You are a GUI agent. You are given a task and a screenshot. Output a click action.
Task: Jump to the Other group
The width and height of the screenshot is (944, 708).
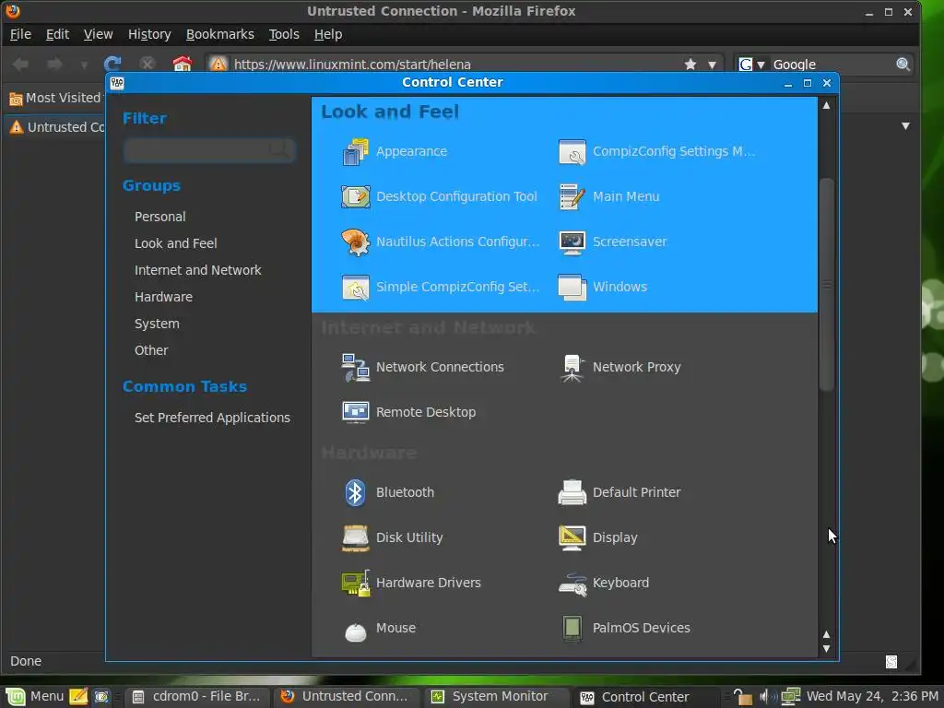click(x=151, y=350)
